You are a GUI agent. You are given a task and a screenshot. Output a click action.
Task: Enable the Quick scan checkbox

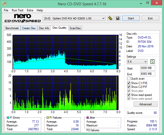(x=129, y=79)
